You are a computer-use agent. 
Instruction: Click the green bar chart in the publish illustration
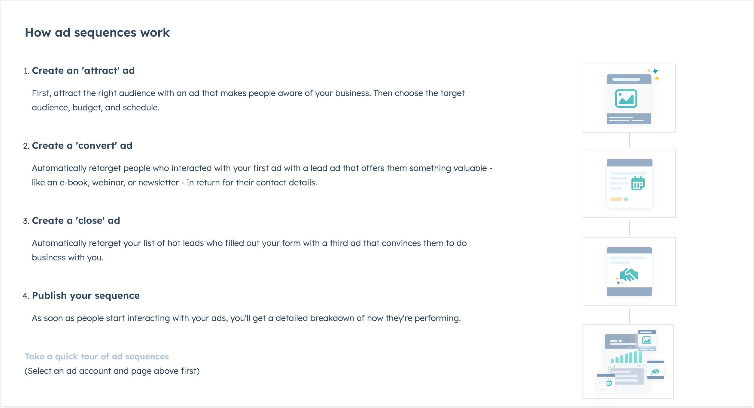626,357
